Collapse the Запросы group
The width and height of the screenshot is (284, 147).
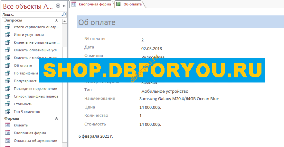pyautogui.click(x=57, y=21)
